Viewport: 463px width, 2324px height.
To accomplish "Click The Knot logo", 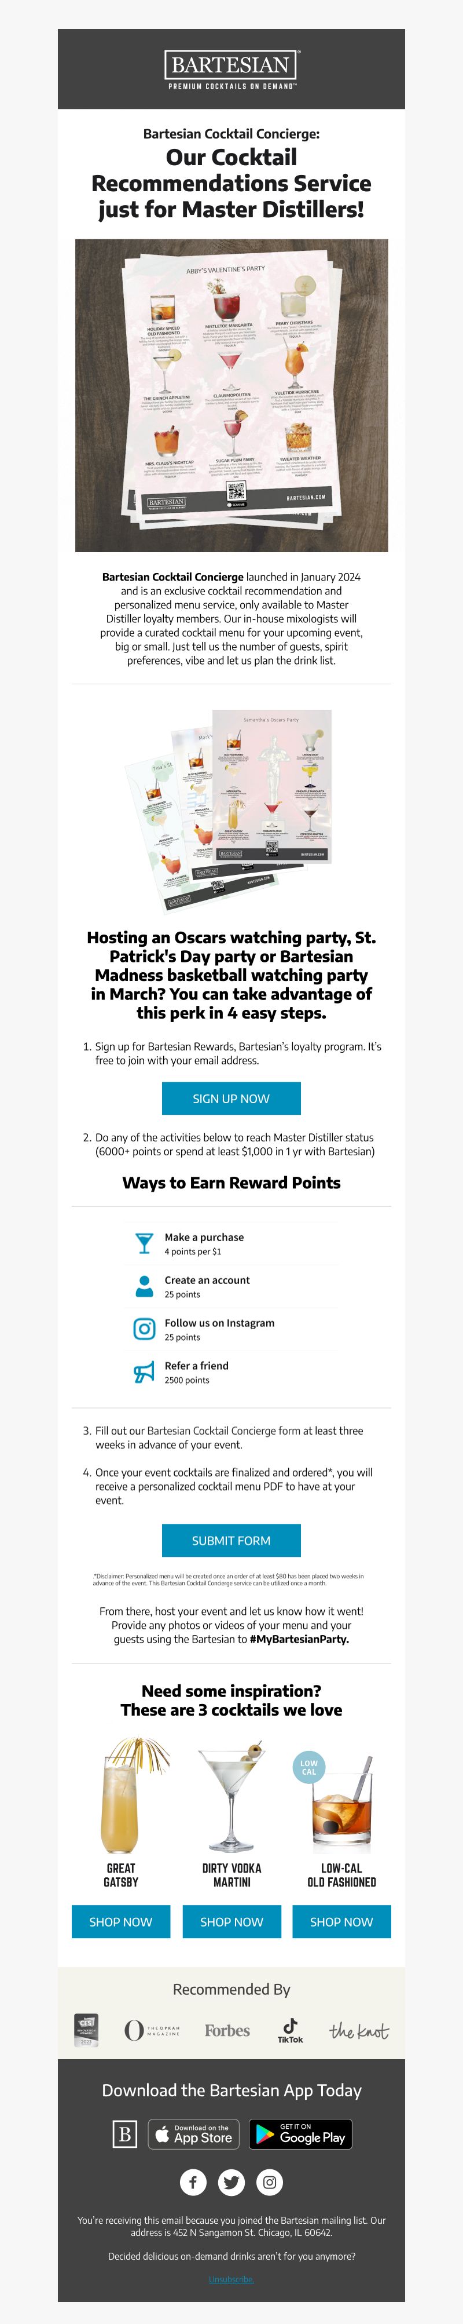I will point(358,2032).
